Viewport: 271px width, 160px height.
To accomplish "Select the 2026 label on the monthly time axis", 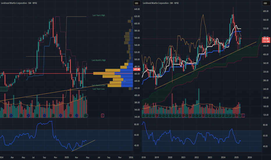I will click(250, 157).
